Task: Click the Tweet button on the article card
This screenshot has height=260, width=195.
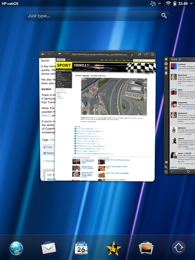Action: pyautogui.click(x=48, y=153)
